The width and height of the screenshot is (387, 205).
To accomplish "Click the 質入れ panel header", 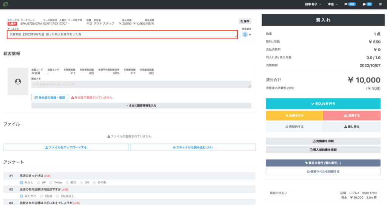I will tap(323, 20).
